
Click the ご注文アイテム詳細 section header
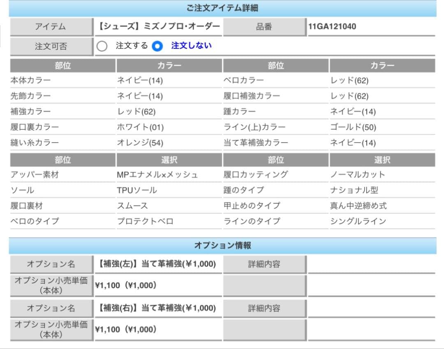pos(222,8)
